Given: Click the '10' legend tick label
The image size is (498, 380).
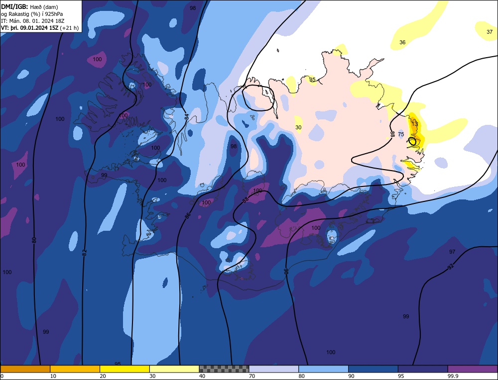Looking at the screenshot, I should 53,376.
